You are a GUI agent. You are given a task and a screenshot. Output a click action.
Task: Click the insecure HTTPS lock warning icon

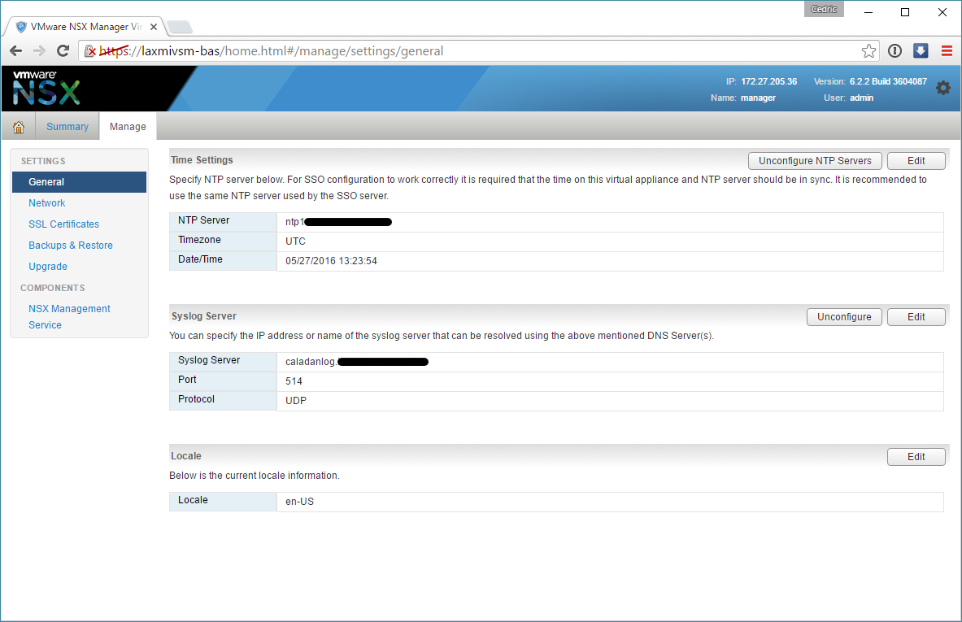point(90,51)
